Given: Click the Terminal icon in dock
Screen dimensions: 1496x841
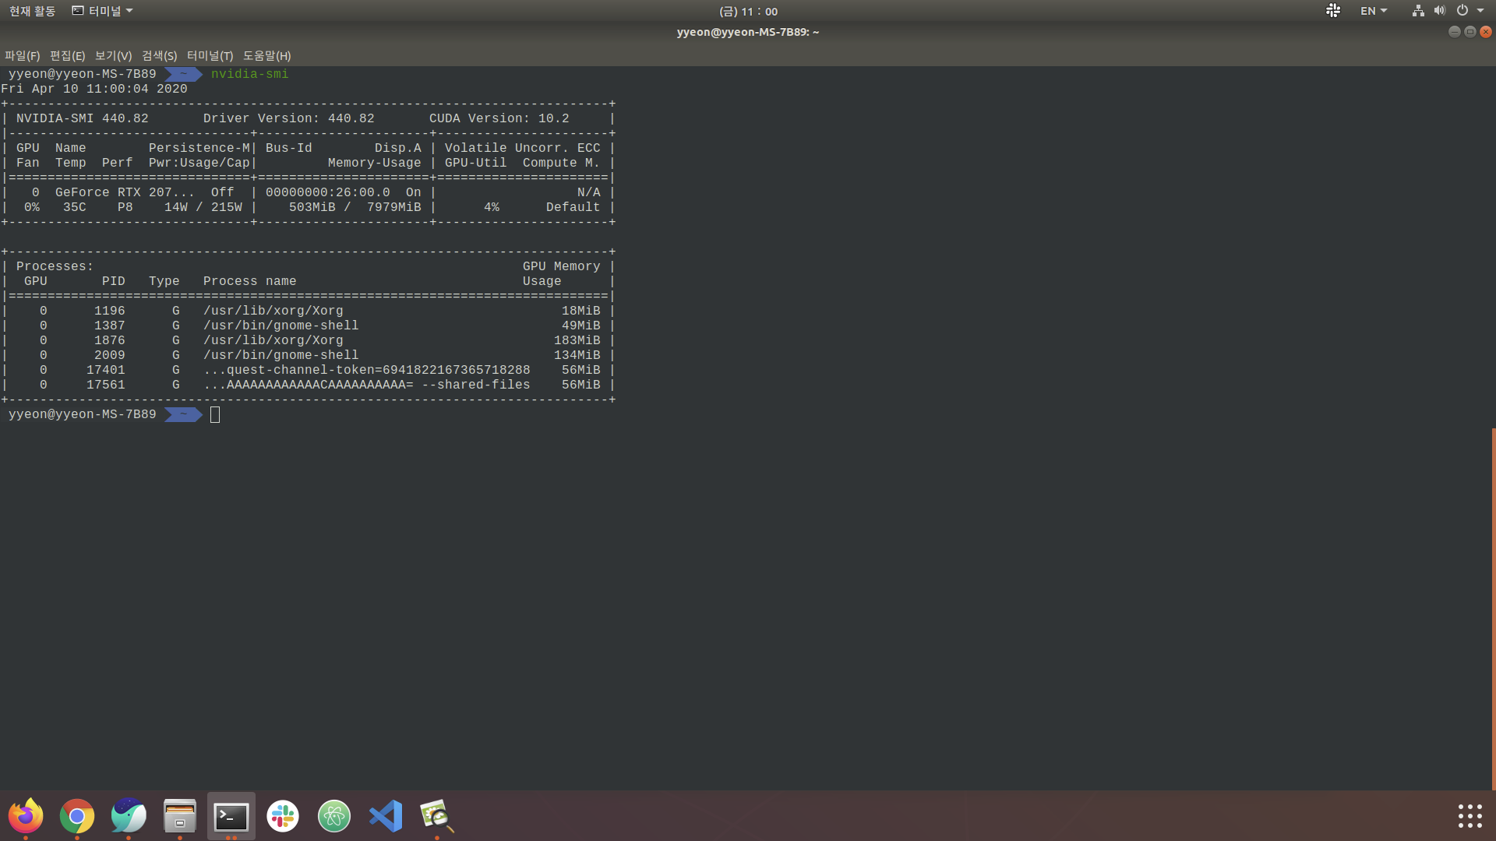Looking at the screenshot, I should tap(231, 816).
